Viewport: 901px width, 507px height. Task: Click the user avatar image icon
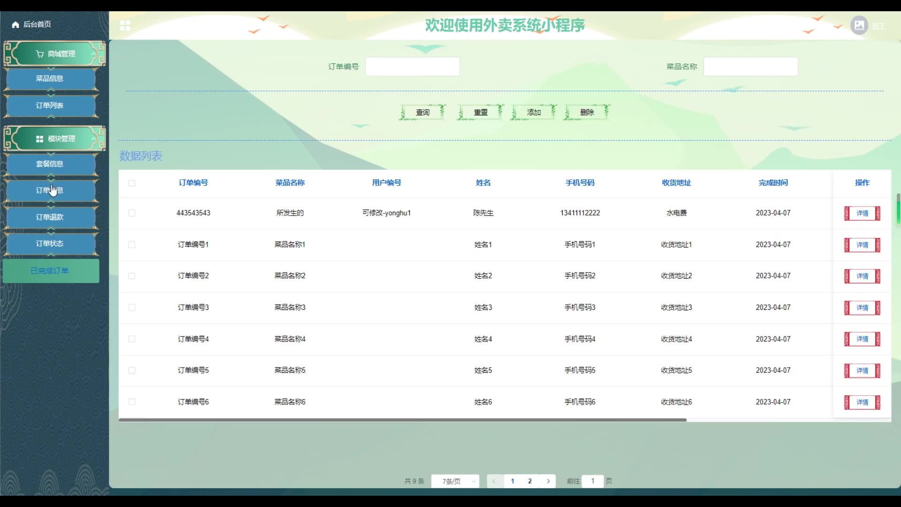click(x=859, y=25)
